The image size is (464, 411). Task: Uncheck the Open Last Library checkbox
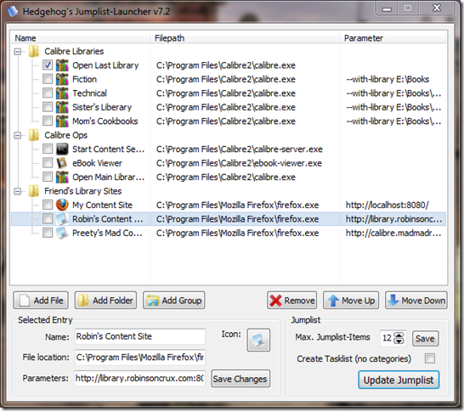click(x=48, y=65)
